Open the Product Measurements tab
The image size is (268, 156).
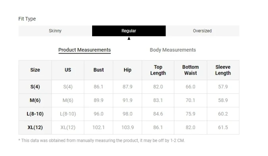tap(85, 50)
